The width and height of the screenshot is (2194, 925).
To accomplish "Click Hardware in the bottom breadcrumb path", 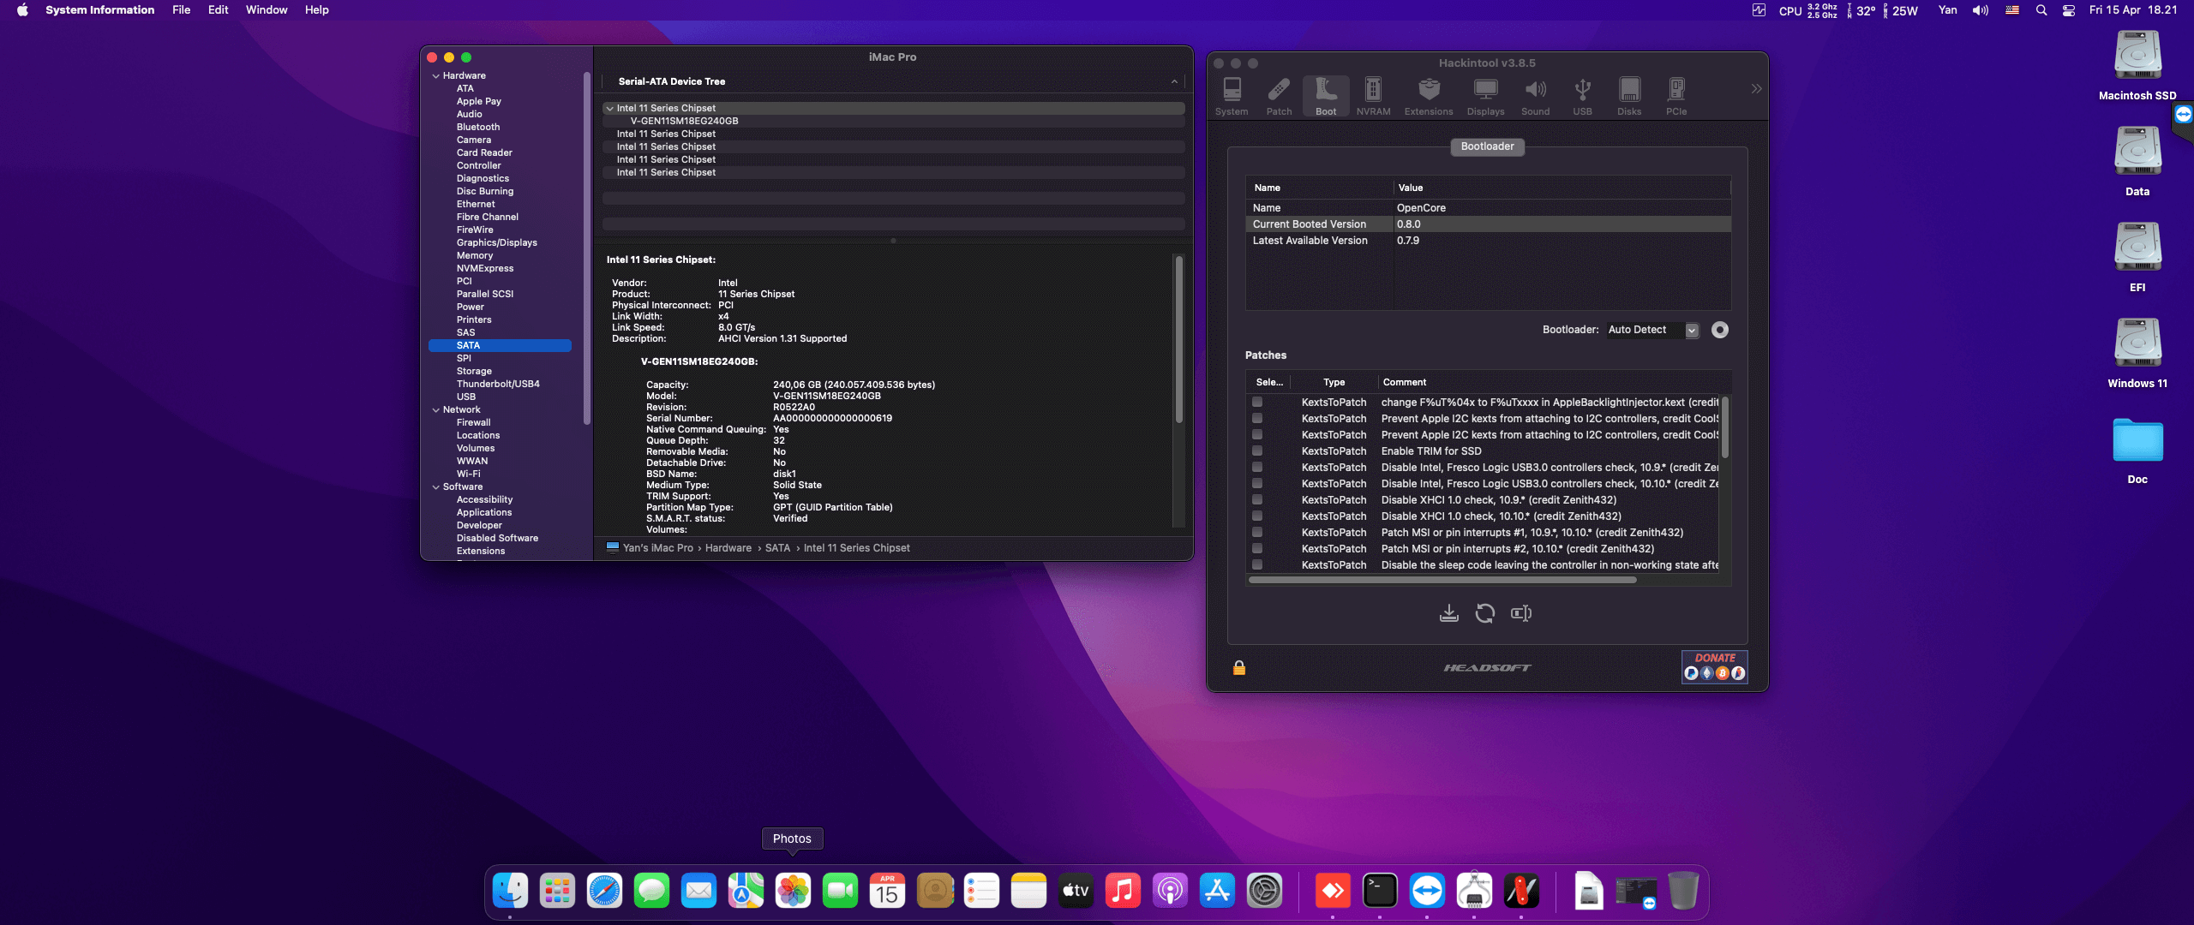I will 728,548.
